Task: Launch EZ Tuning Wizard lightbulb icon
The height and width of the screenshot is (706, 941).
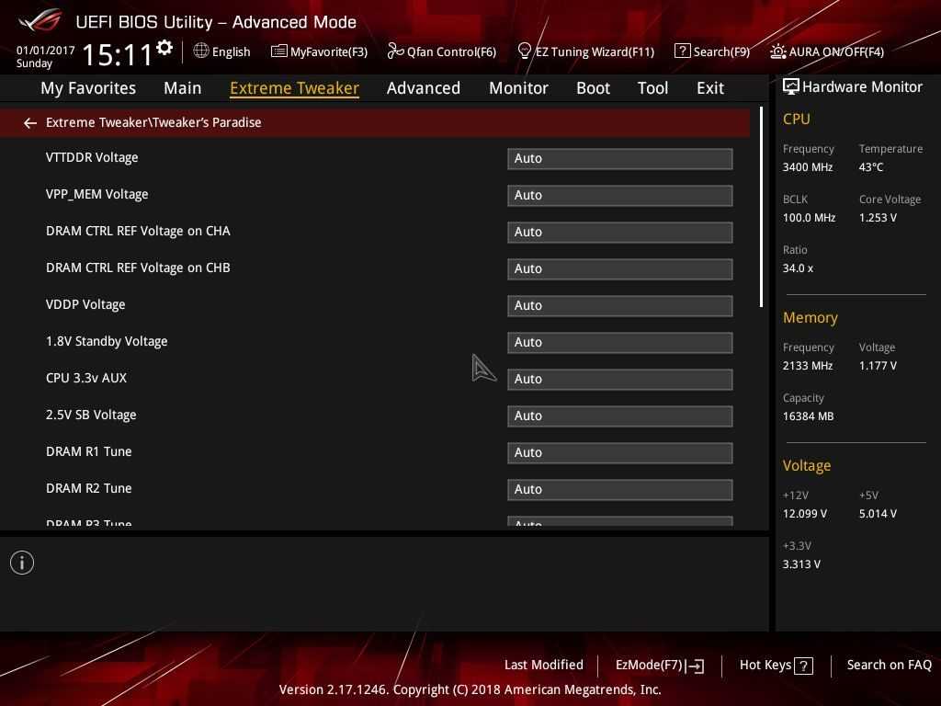Action: (x=525, y=51)
